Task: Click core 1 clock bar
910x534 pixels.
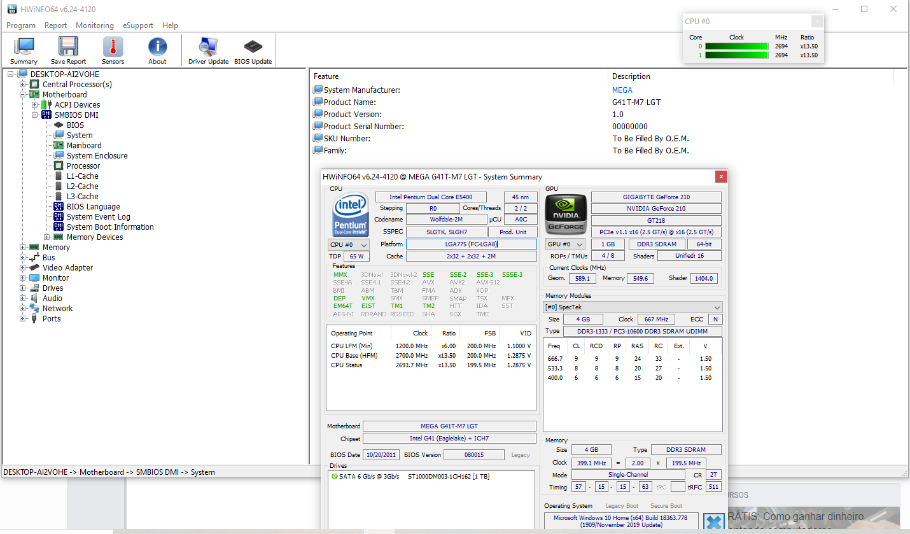Action: tap(736, 55)
